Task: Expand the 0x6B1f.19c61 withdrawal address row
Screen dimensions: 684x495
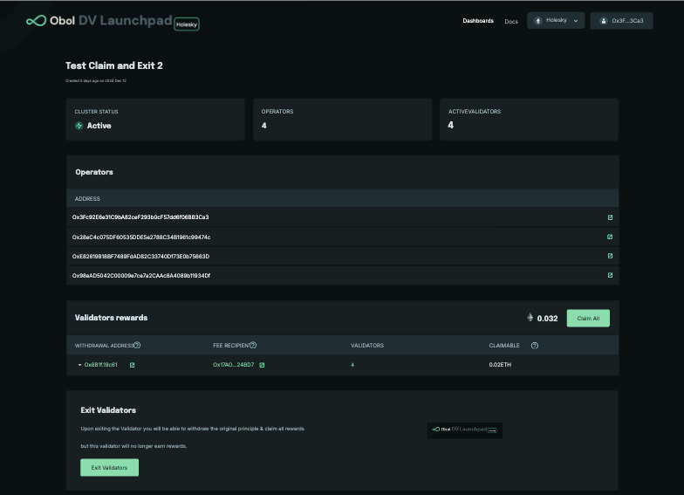Action: click(x=79, y=365)
